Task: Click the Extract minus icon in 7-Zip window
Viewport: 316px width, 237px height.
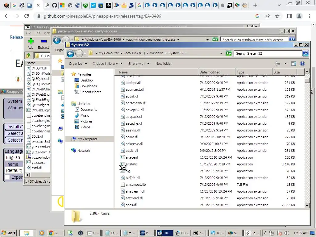Action: [x=44, y=41]
